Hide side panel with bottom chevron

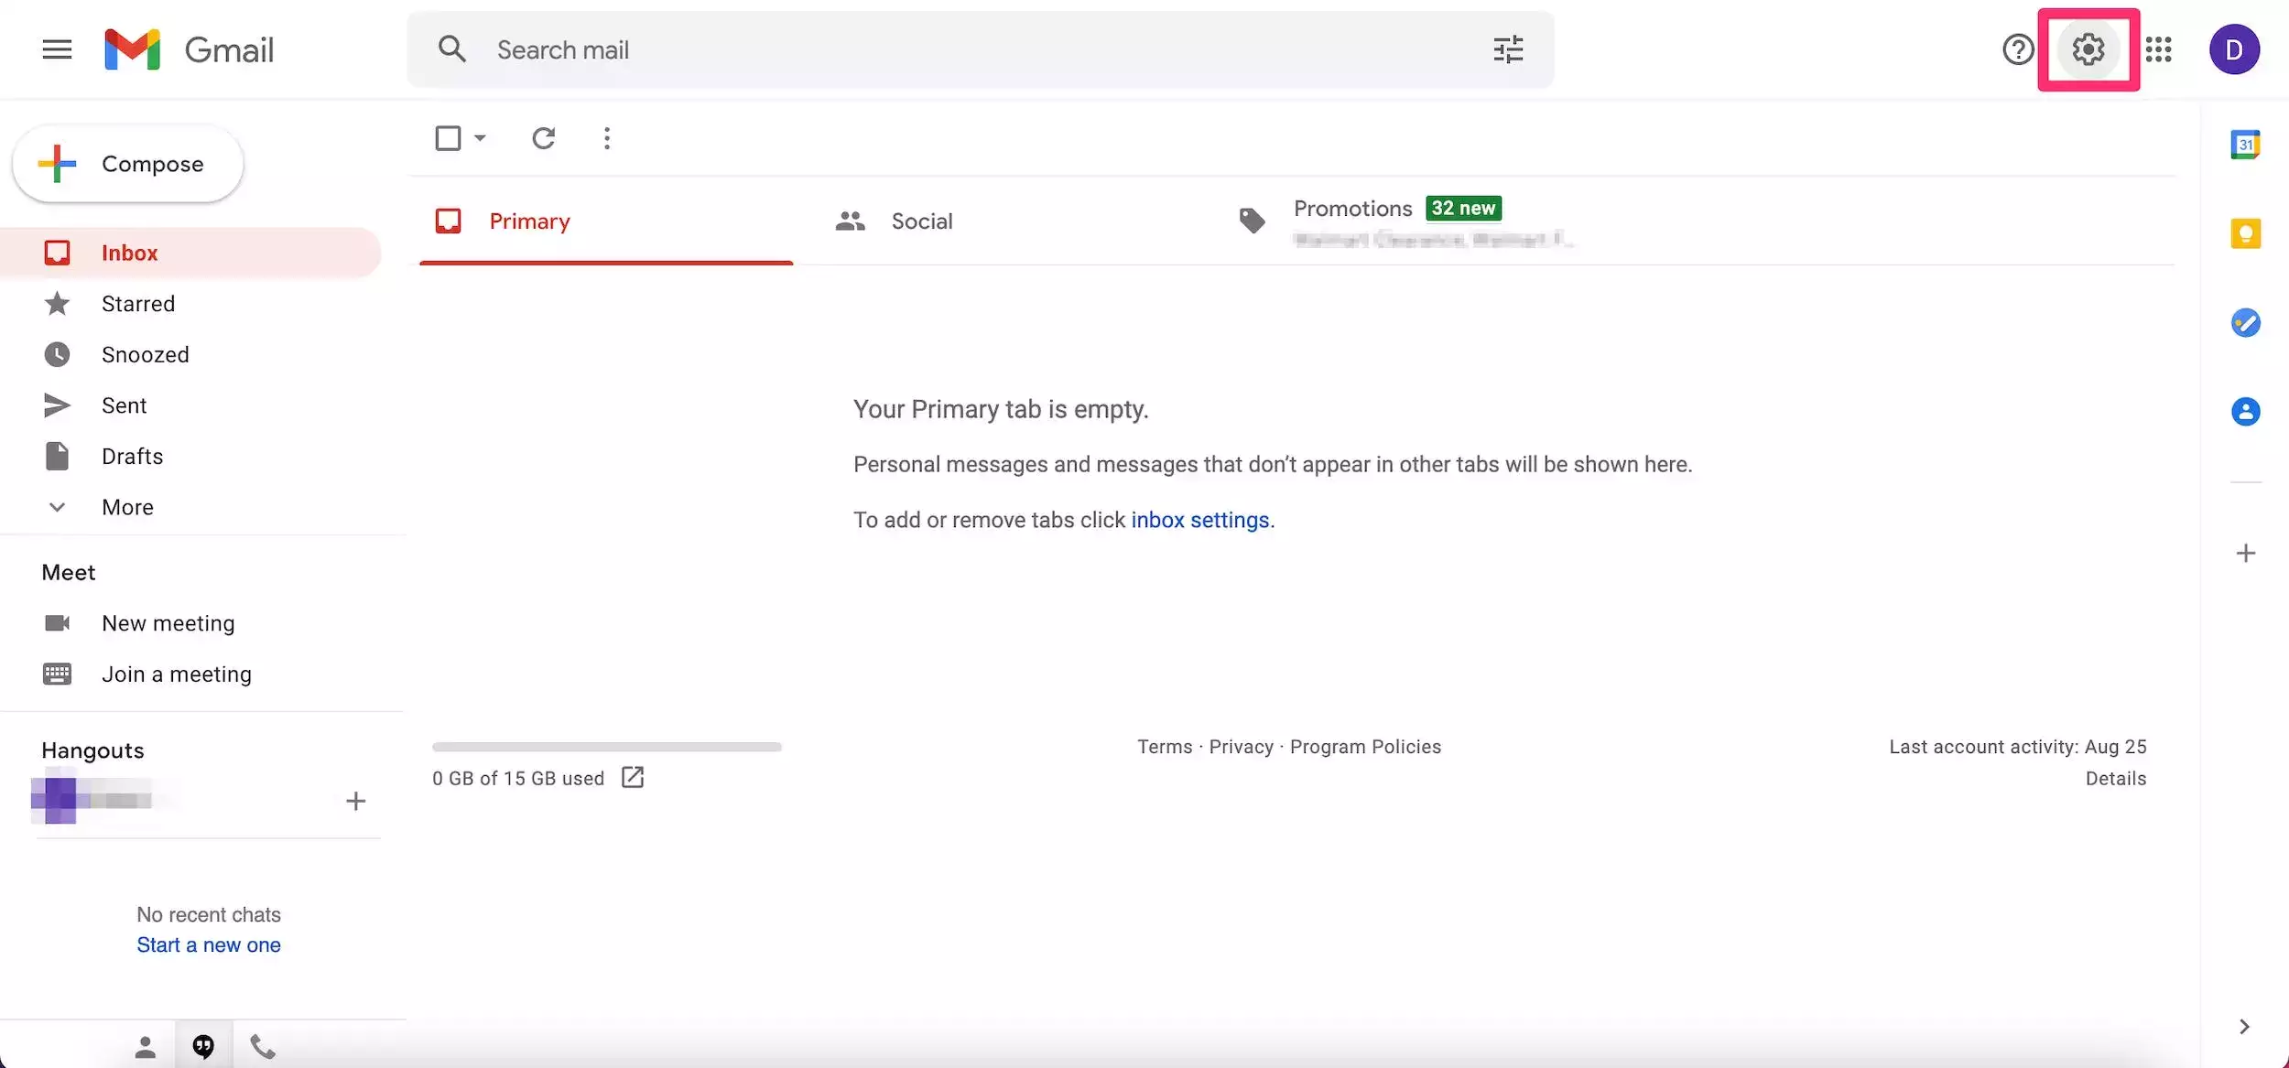(2244, 1026)
